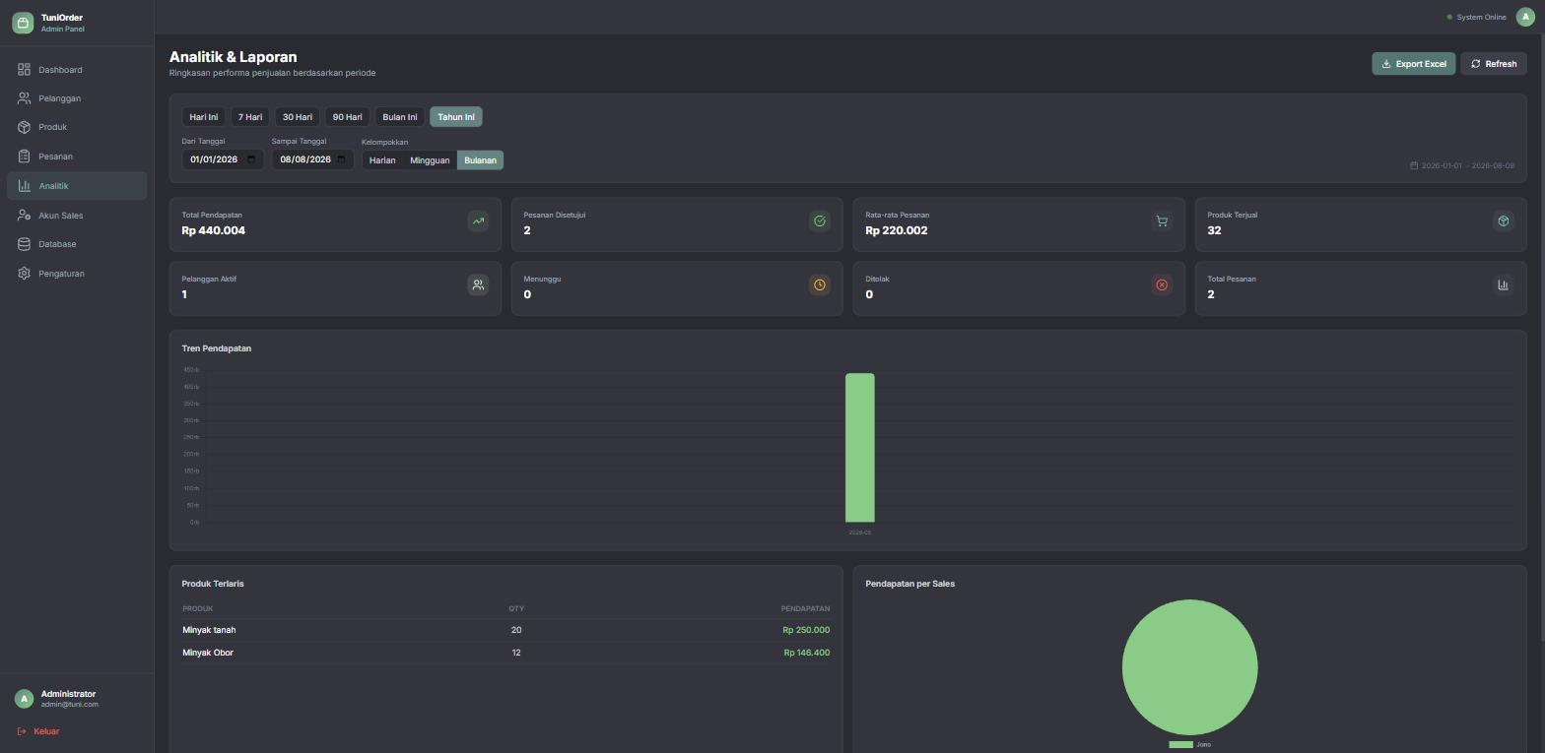Image resolution: width=1545 pixels, height=753 pixels.
Task: Open date picker icon in Sampai Tanggal
Action: click(342, 159)
